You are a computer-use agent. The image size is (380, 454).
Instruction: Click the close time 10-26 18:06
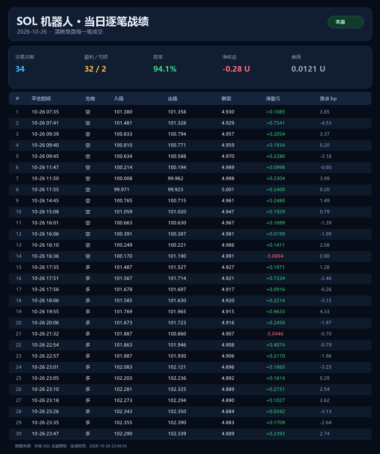(x=45, y=300)
